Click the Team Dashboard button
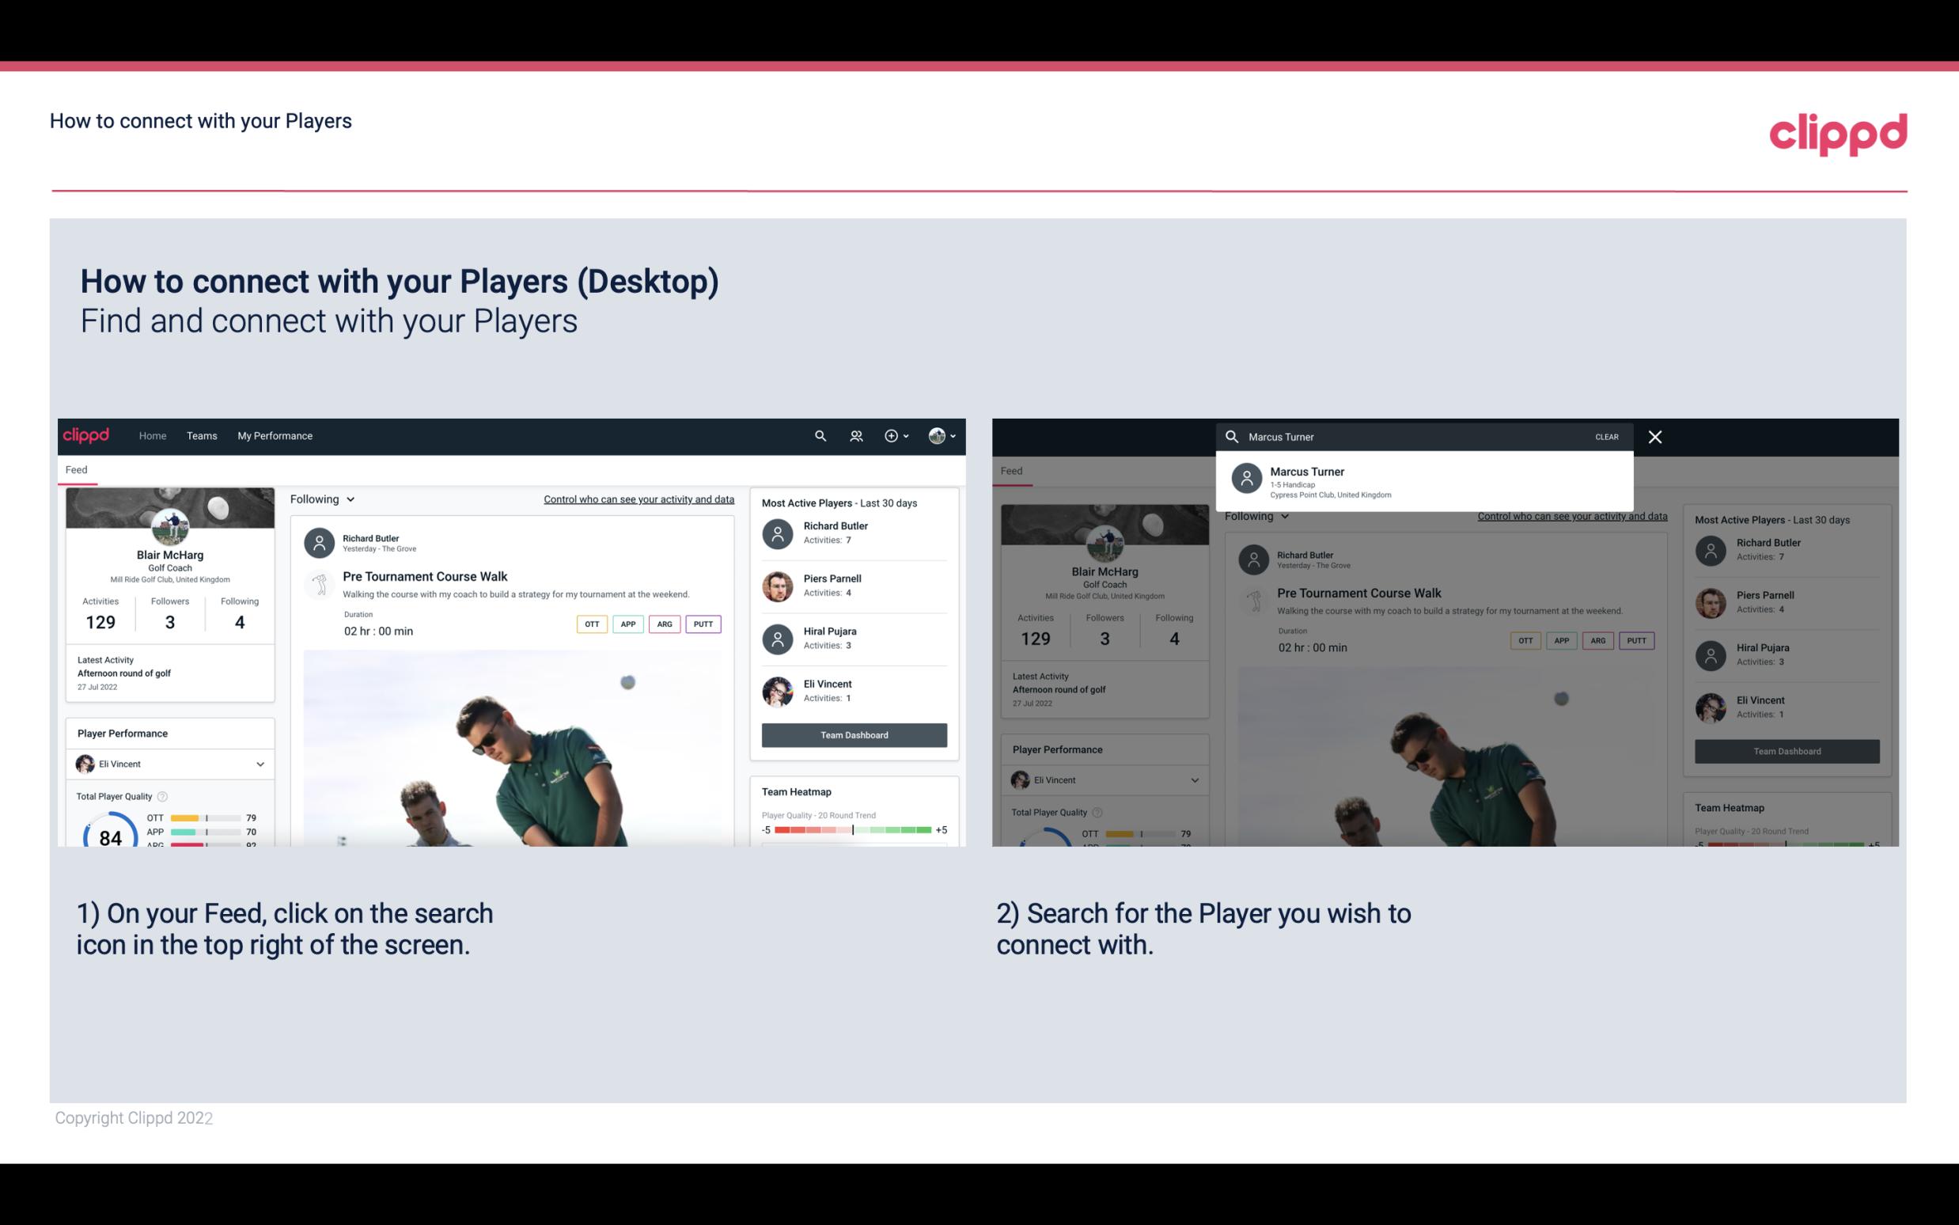Screen dimensions: 1959x1225 (853, 734)
